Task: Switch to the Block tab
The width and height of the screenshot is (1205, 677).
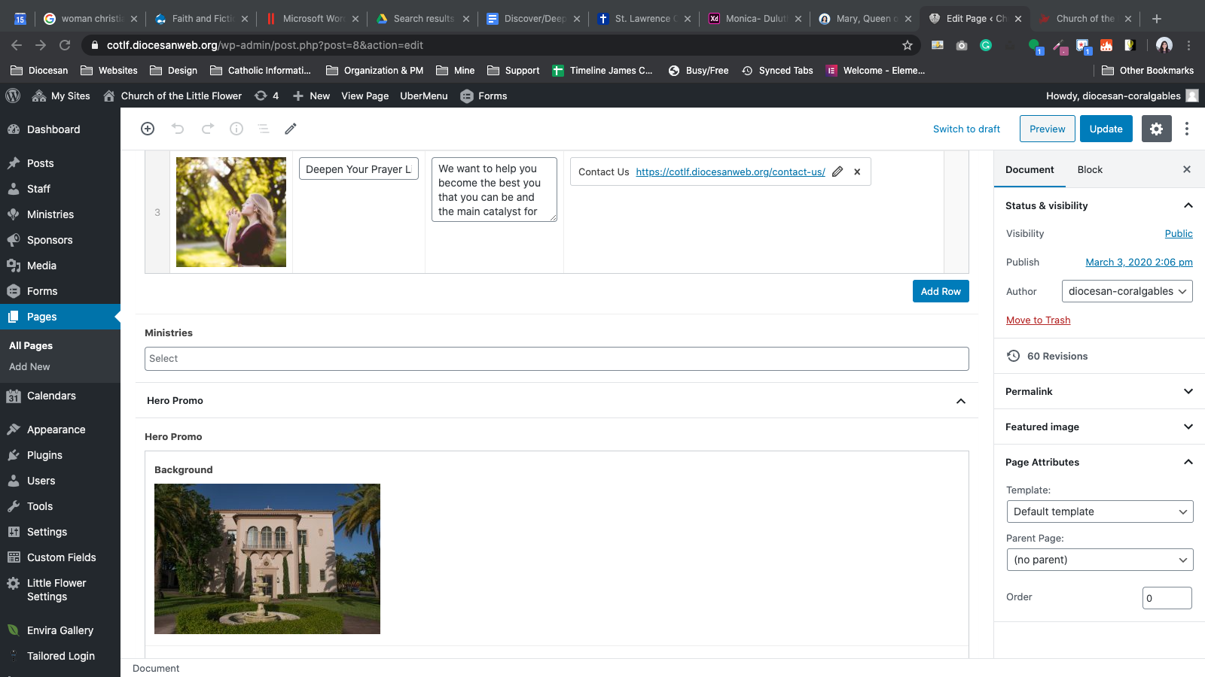Action: pos(1090,169)
